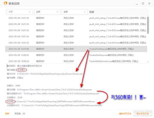This screenshot has width=154, height=118.
Task: Click the YoukuMediaCenter.exe summary entry
Action: click(x=114, y=61)
